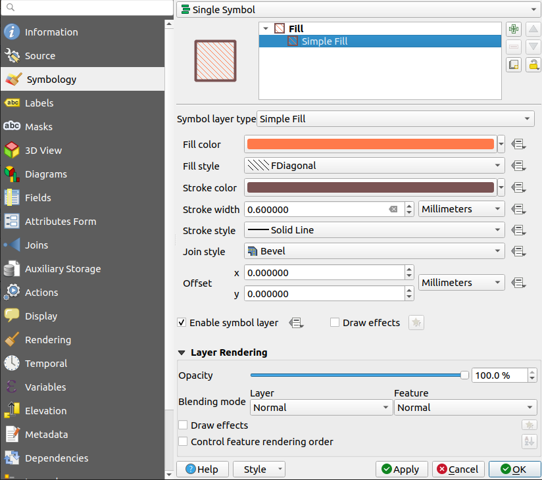The height and width of the screenshot is (480, 542).
Task: Click the duplicate symbol layer icon
Action: point(513,64)
